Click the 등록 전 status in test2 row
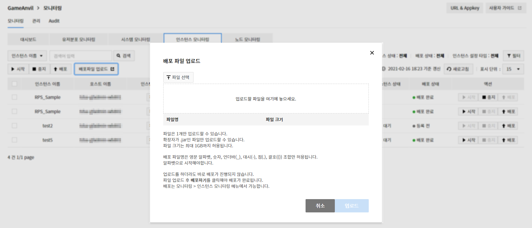Image resolution: width=532 pixels, height=228 pixels. coord(421,126)
